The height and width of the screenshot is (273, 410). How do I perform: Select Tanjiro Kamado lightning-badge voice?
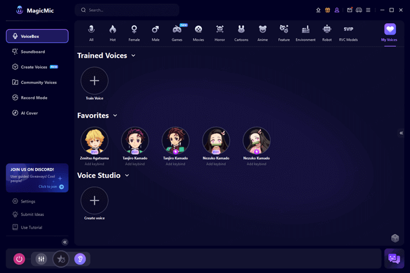pyautogui.click(x=175, y=141)
